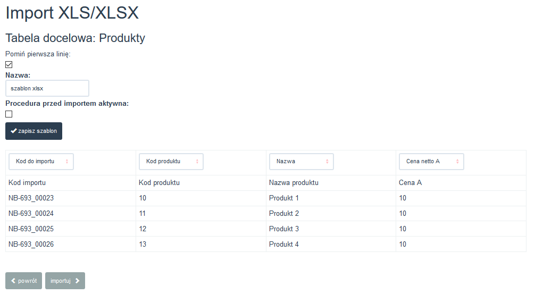The height and width of the screenshot is (294, 535).
Task: Click the sort arrows in Kod produktu dropdown
Action: (x=197, y=161)
